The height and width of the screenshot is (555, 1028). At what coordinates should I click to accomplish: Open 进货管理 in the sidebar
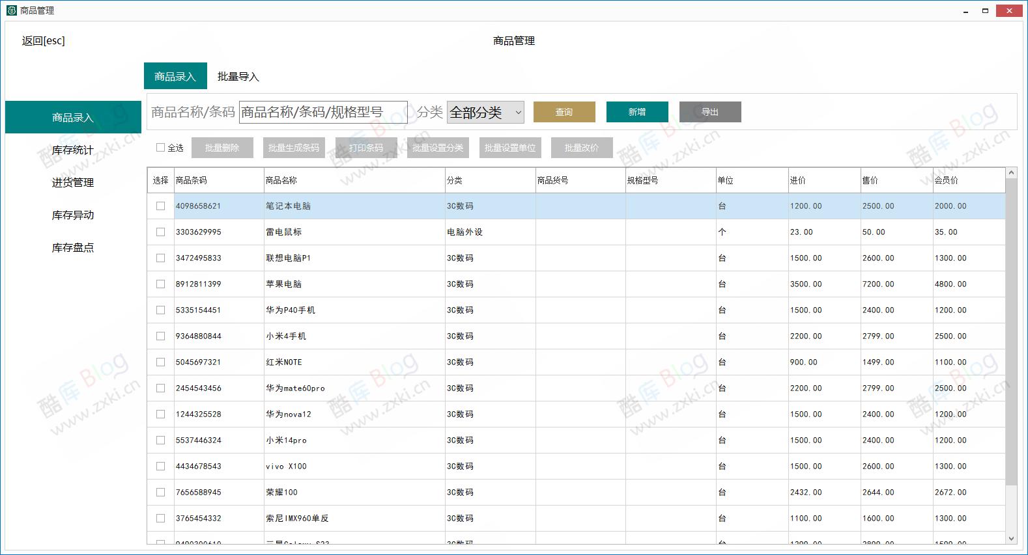73,182
